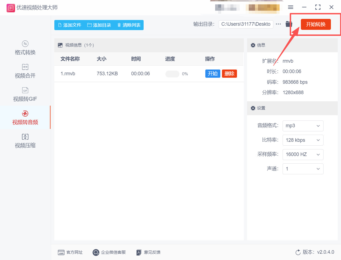Click the output directory path field
The width and height of the screenshot is (341, 260).
[246, 24]
